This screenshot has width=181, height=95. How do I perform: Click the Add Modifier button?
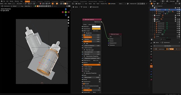click(167, 46)
